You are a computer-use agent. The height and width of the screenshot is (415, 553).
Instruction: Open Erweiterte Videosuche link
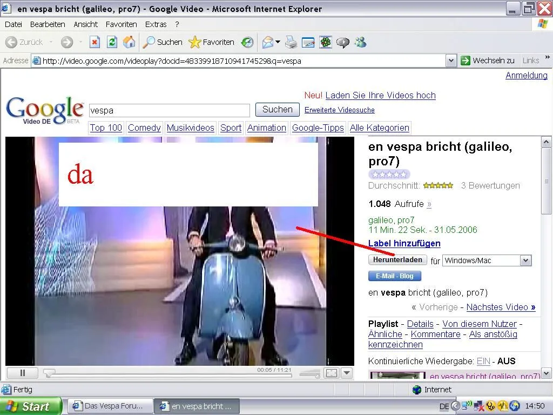[x=340, y=110]
